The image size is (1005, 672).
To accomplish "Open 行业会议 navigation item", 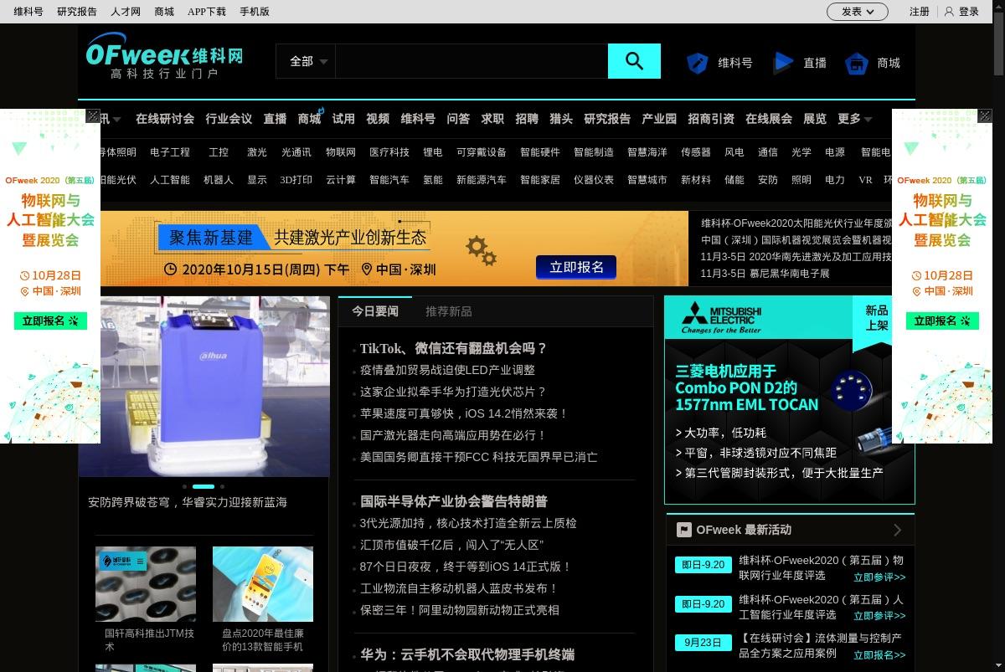I will click(229, 119).
